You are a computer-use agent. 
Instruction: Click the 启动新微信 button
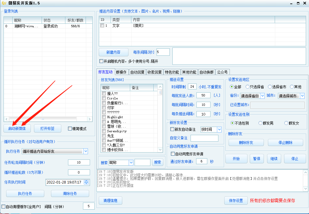pos(17,128)
